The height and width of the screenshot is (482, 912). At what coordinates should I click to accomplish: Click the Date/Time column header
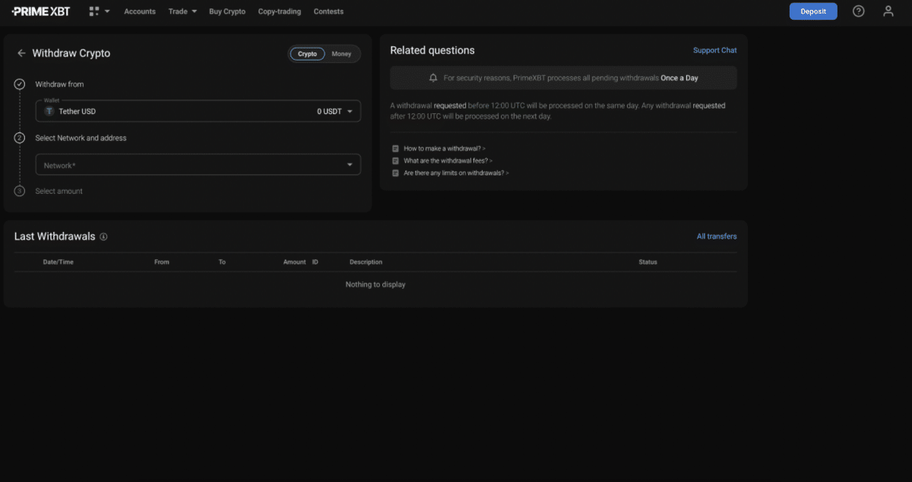click(x=59, y=262)
